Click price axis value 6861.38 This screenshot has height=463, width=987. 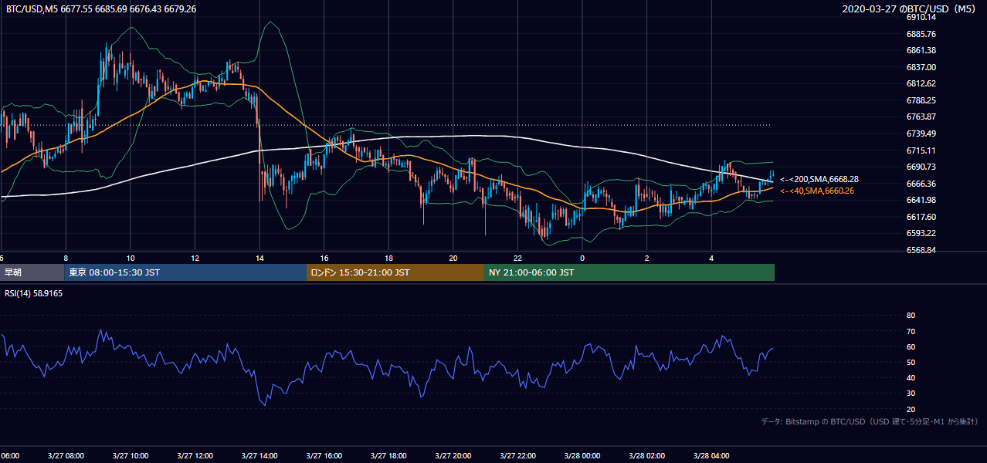[x=921, y=50]
